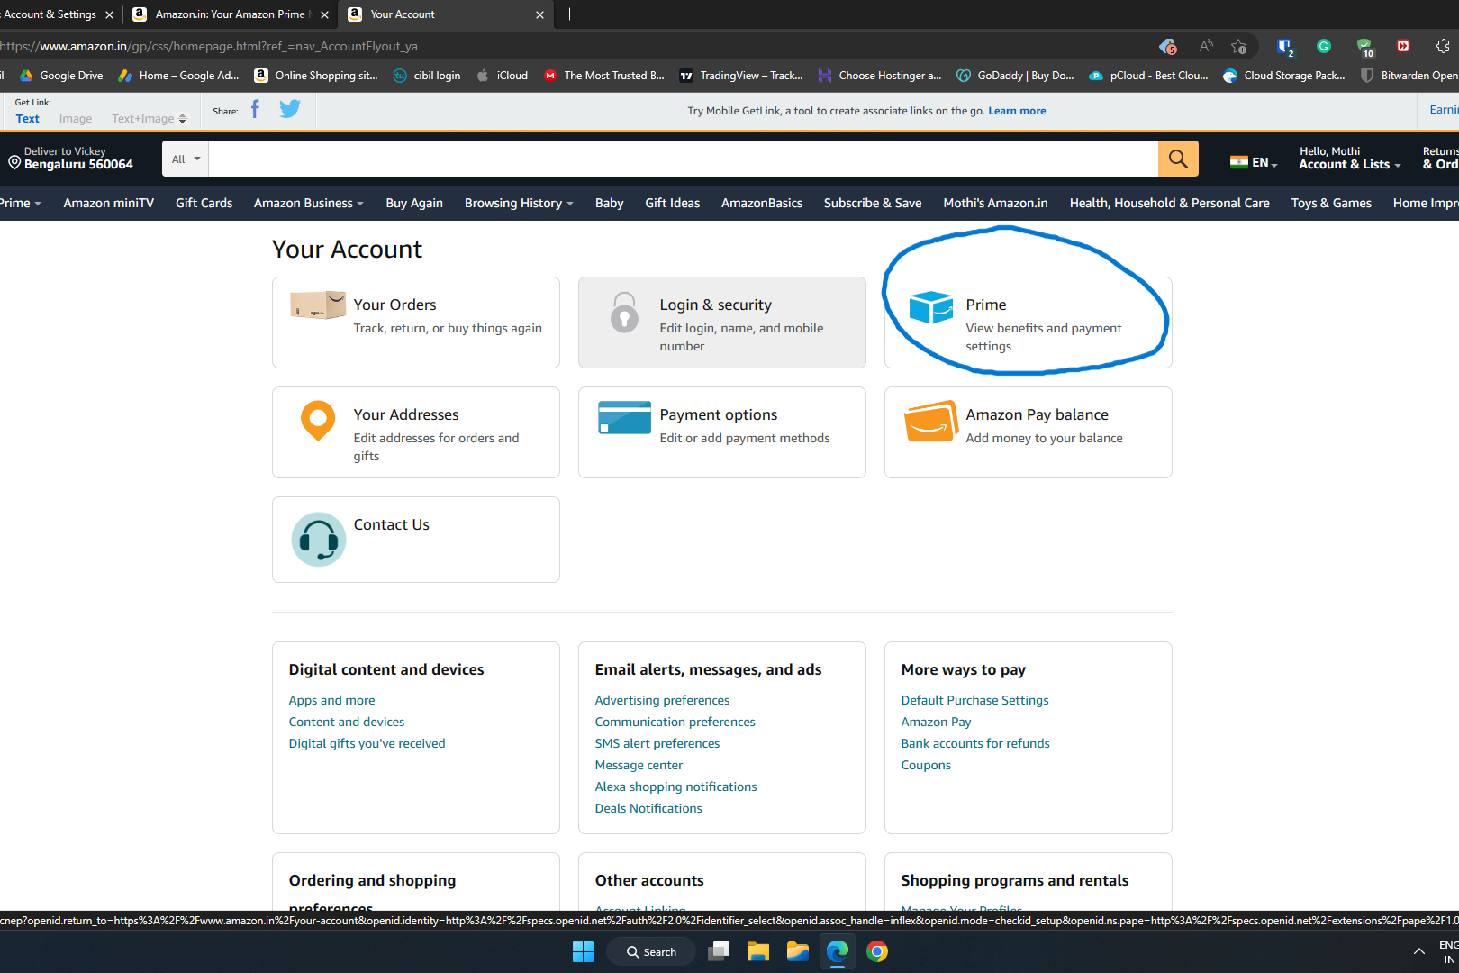Select Text get-link option
1459x973 pixels.
pyautogui.click(x=27, y=119)
